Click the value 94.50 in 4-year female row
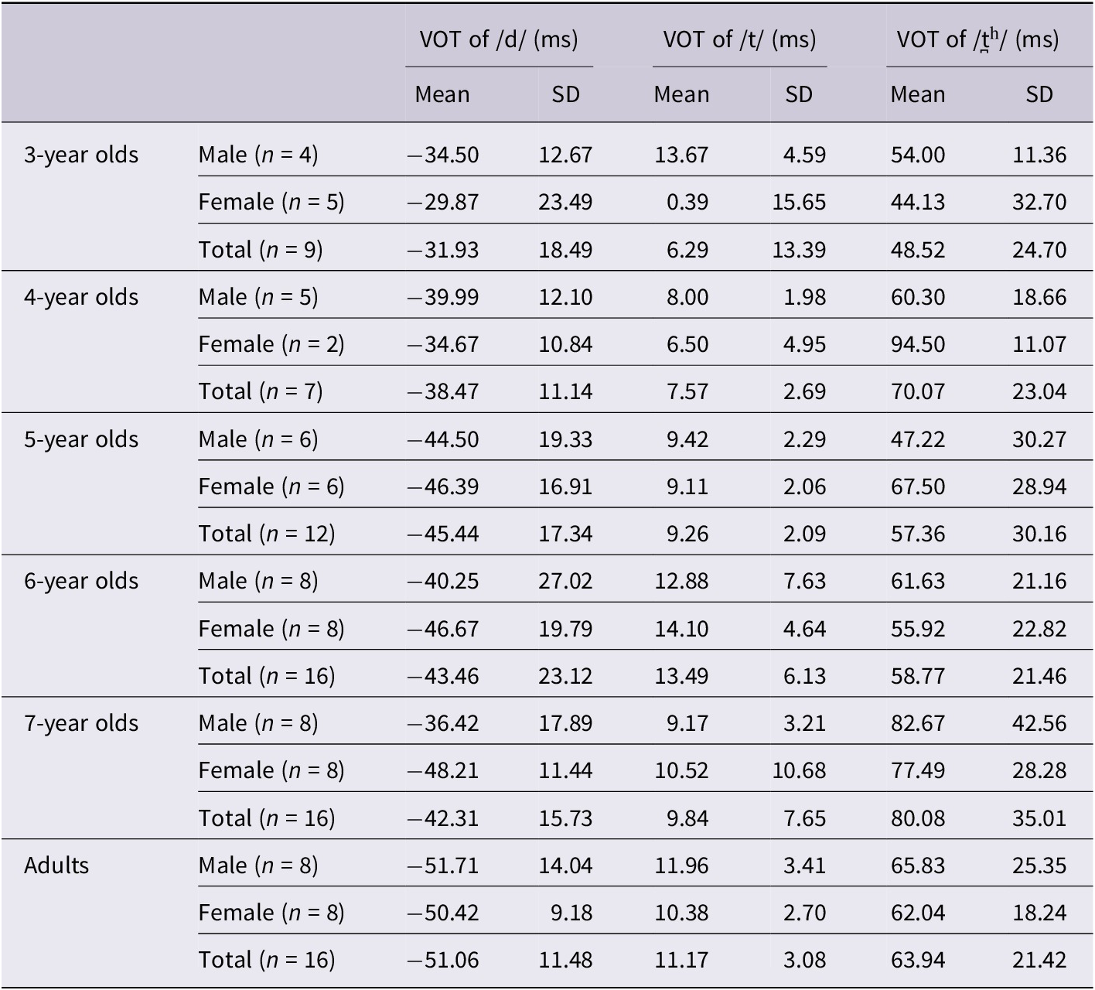Screen dimensions: 1095x990 click(918, 344)
